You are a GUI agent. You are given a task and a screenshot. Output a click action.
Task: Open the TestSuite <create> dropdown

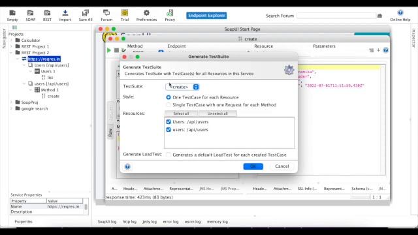pyautogui.click(x=182, y=87)
